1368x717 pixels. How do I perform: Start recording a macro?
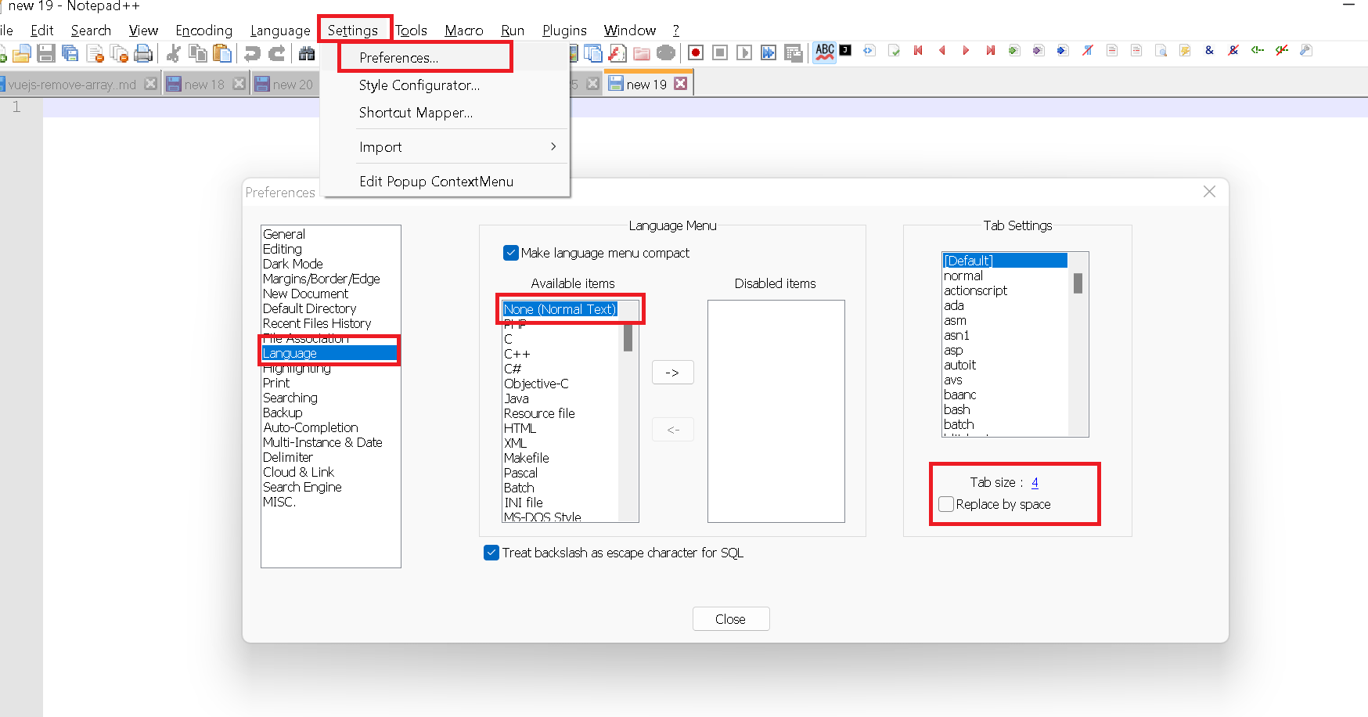click(695, 51)
